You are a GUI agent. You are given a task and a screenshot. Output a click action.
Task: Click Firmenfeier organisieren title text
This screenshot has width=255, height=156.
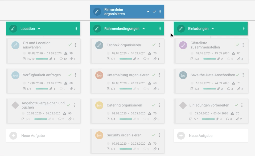tap(114, 12)
